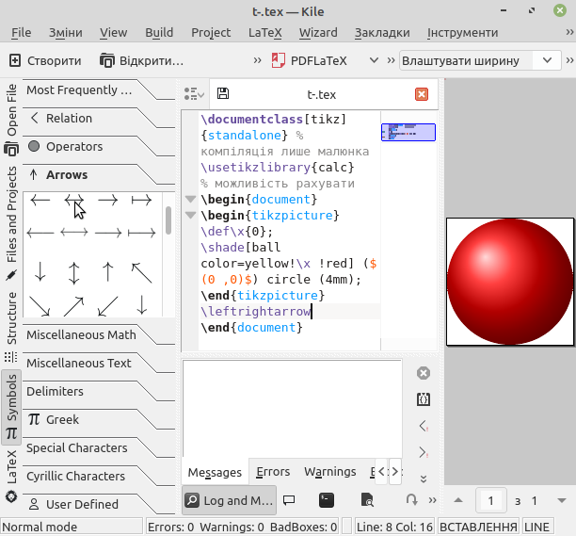This screenshot has height=536, width=576.
Task: Toggle the ВСТАВЛЕННЯ insert mode indicator
Action: coord(478,527)
